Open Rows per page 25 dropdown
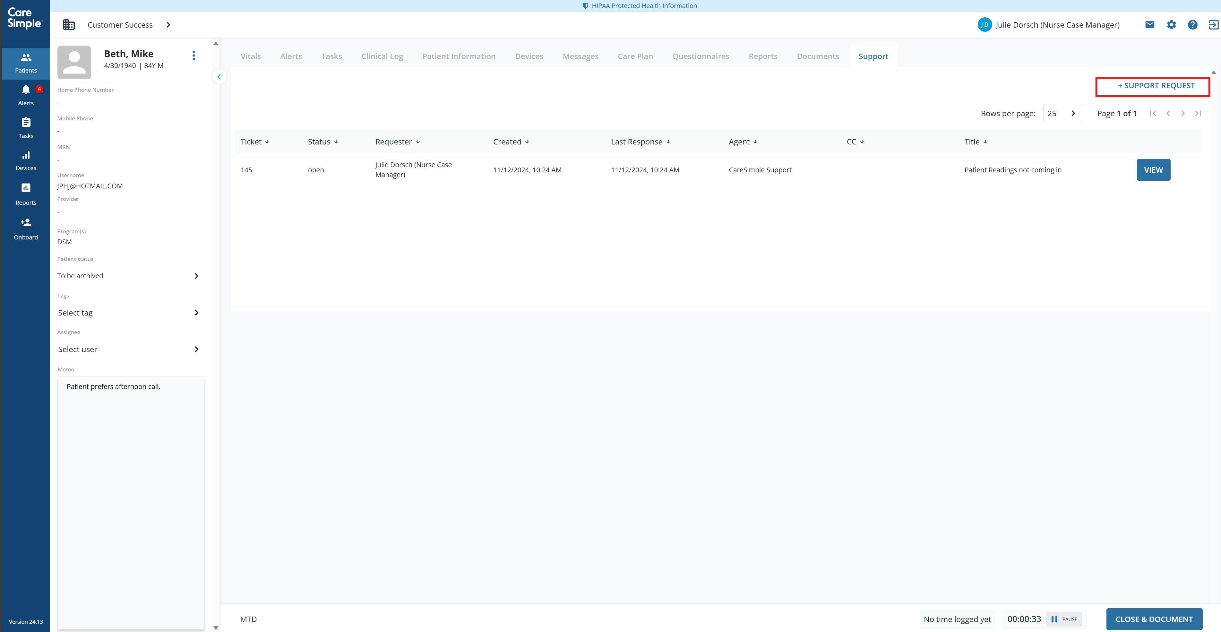Image resolution: width=1221 pixels, height=632 pixels. pos(1062,113)
